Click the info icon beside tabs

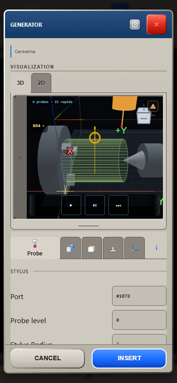pos(157,248)
